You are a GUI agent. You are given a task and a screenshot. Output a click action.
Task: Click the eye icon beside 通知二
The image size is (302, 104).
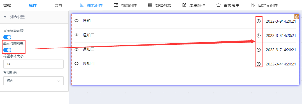click(76, 35)
